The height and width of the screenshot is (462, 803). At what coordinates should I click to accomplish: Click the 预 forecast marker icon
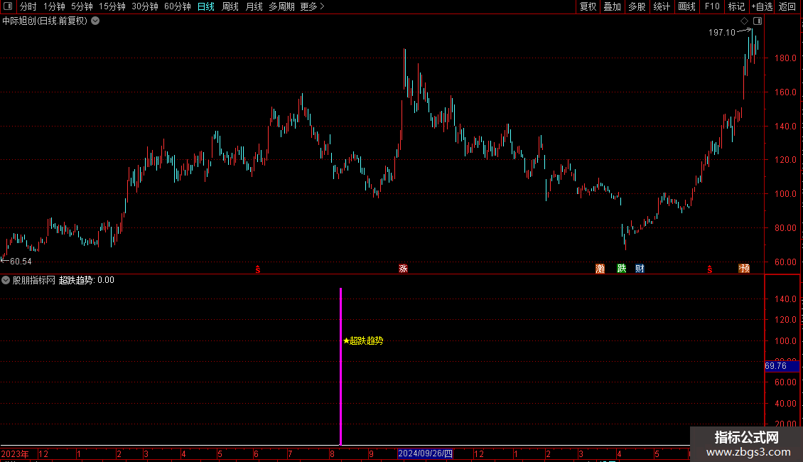click(744, 269)
